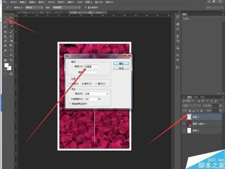Select the Hand tool
Image resolution: width=225 pixels, height=169 pixels.
pyautogui.click(x=5, y=60)
